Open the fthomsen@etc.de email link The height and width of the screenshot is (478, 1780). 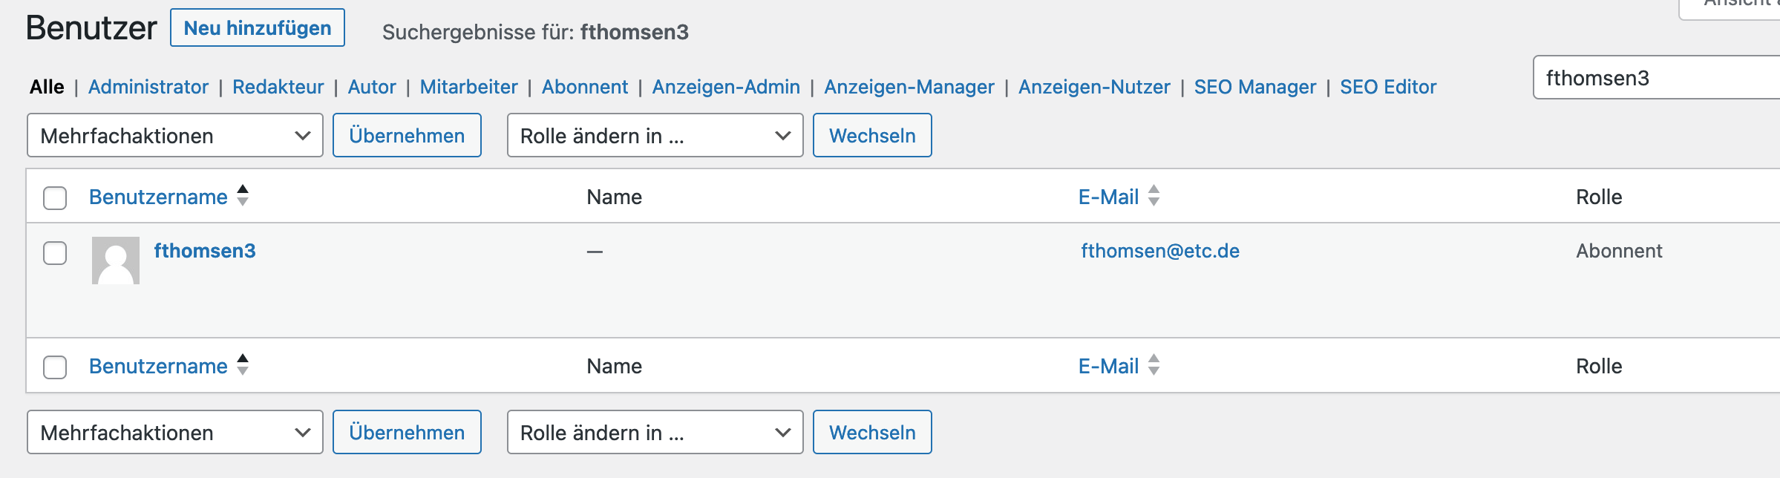coord(1160,251)
